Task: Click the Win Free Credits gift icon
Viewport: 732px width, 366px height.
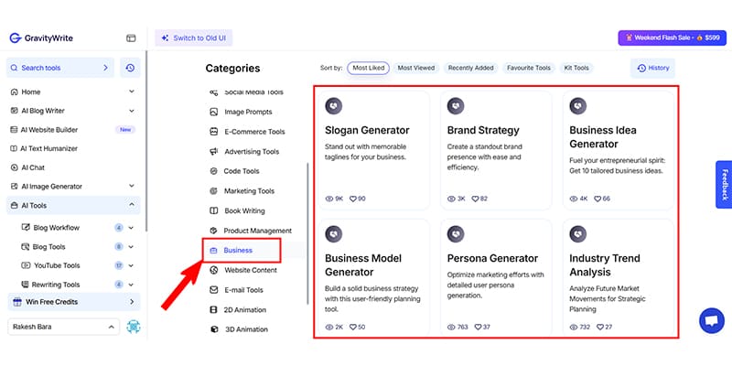Action: [17, 302]
